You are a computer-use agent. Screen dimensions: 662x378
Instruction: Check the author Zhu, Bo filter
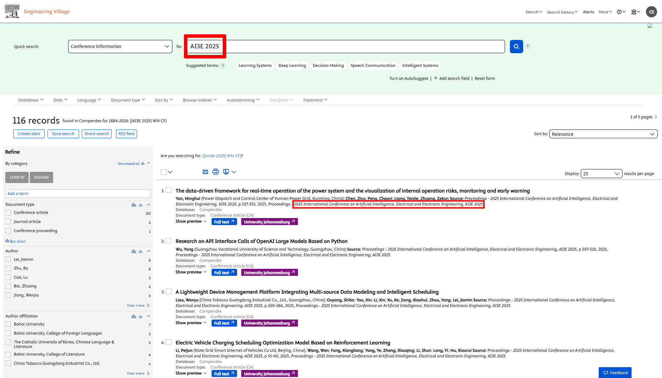(8, 268)
